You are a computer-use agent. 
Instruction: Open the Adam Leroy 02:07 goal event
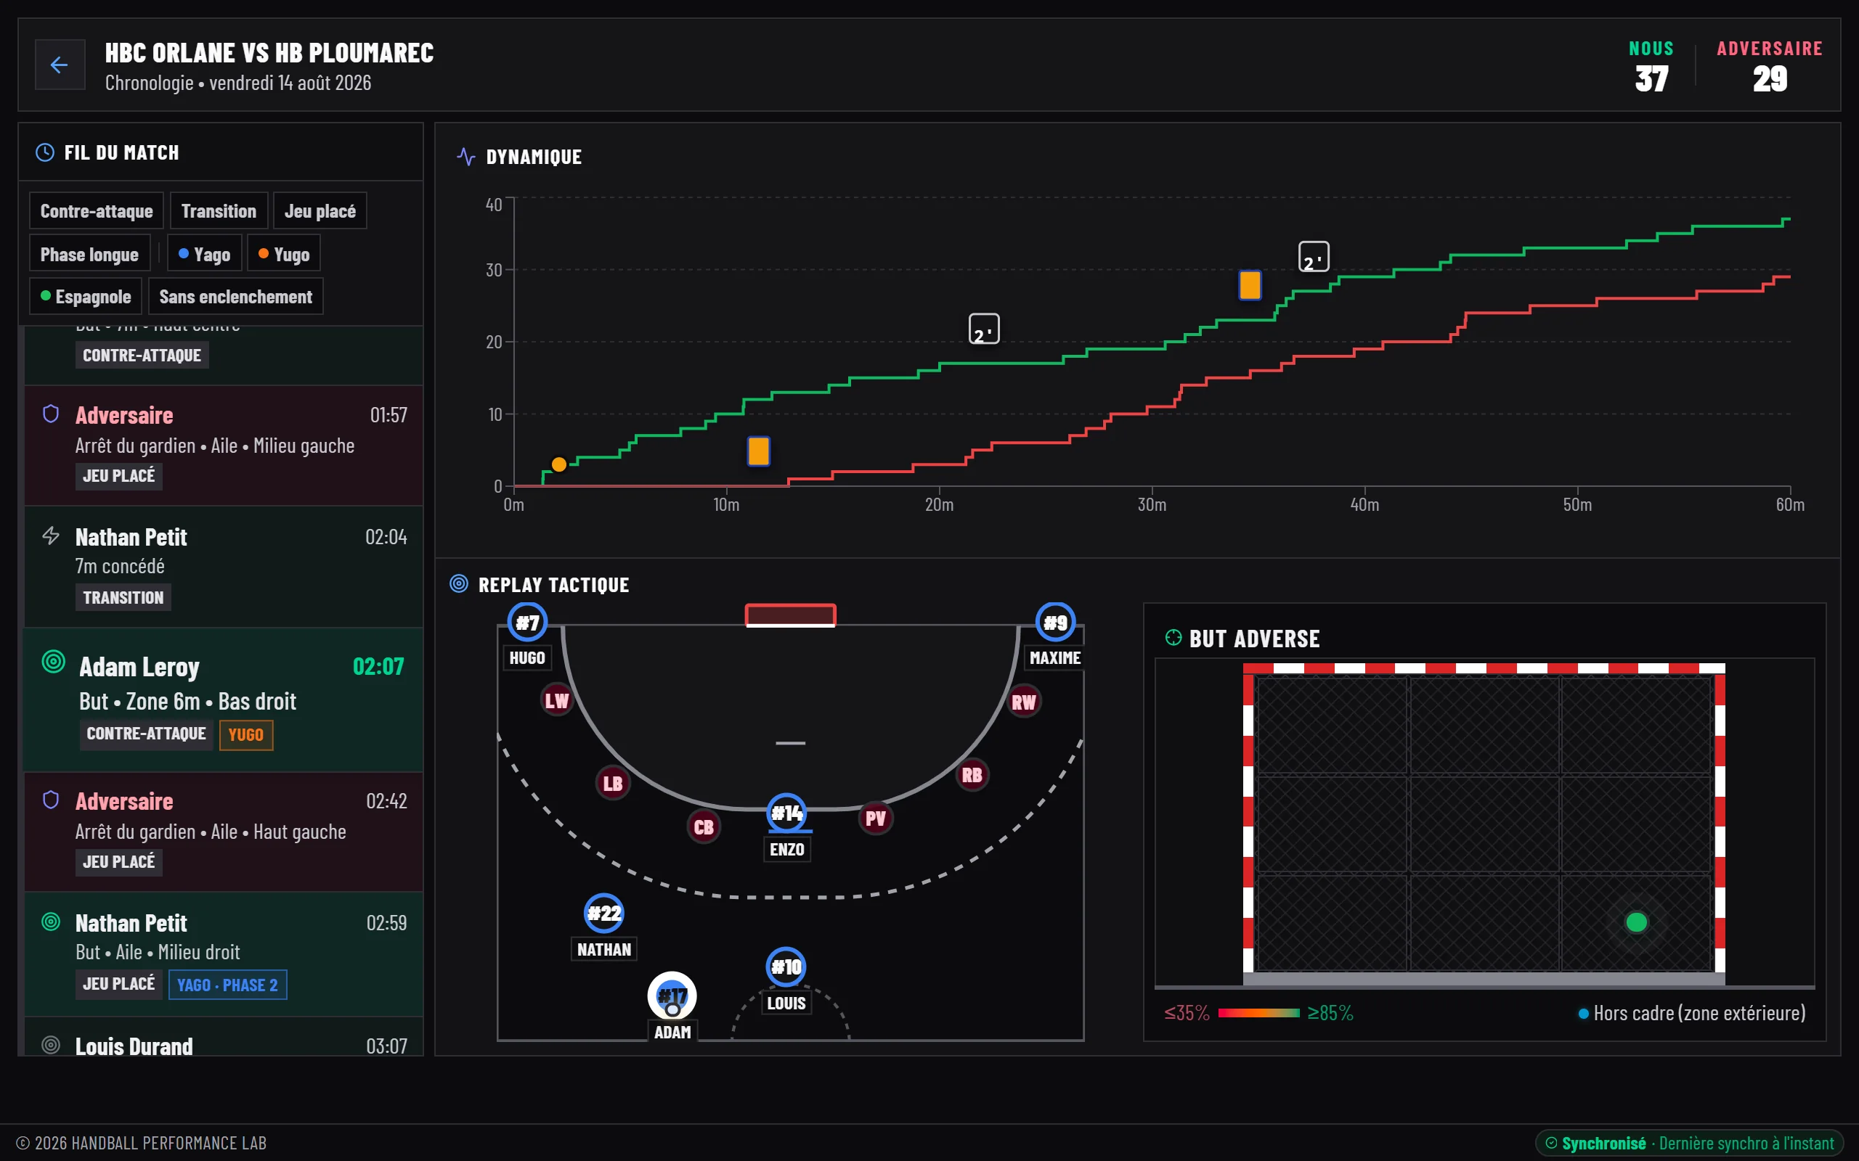coord(223,700)
